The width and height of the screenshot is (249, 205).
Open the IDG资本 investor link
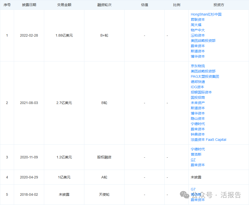pyautogui.click(x=197, y=87)
